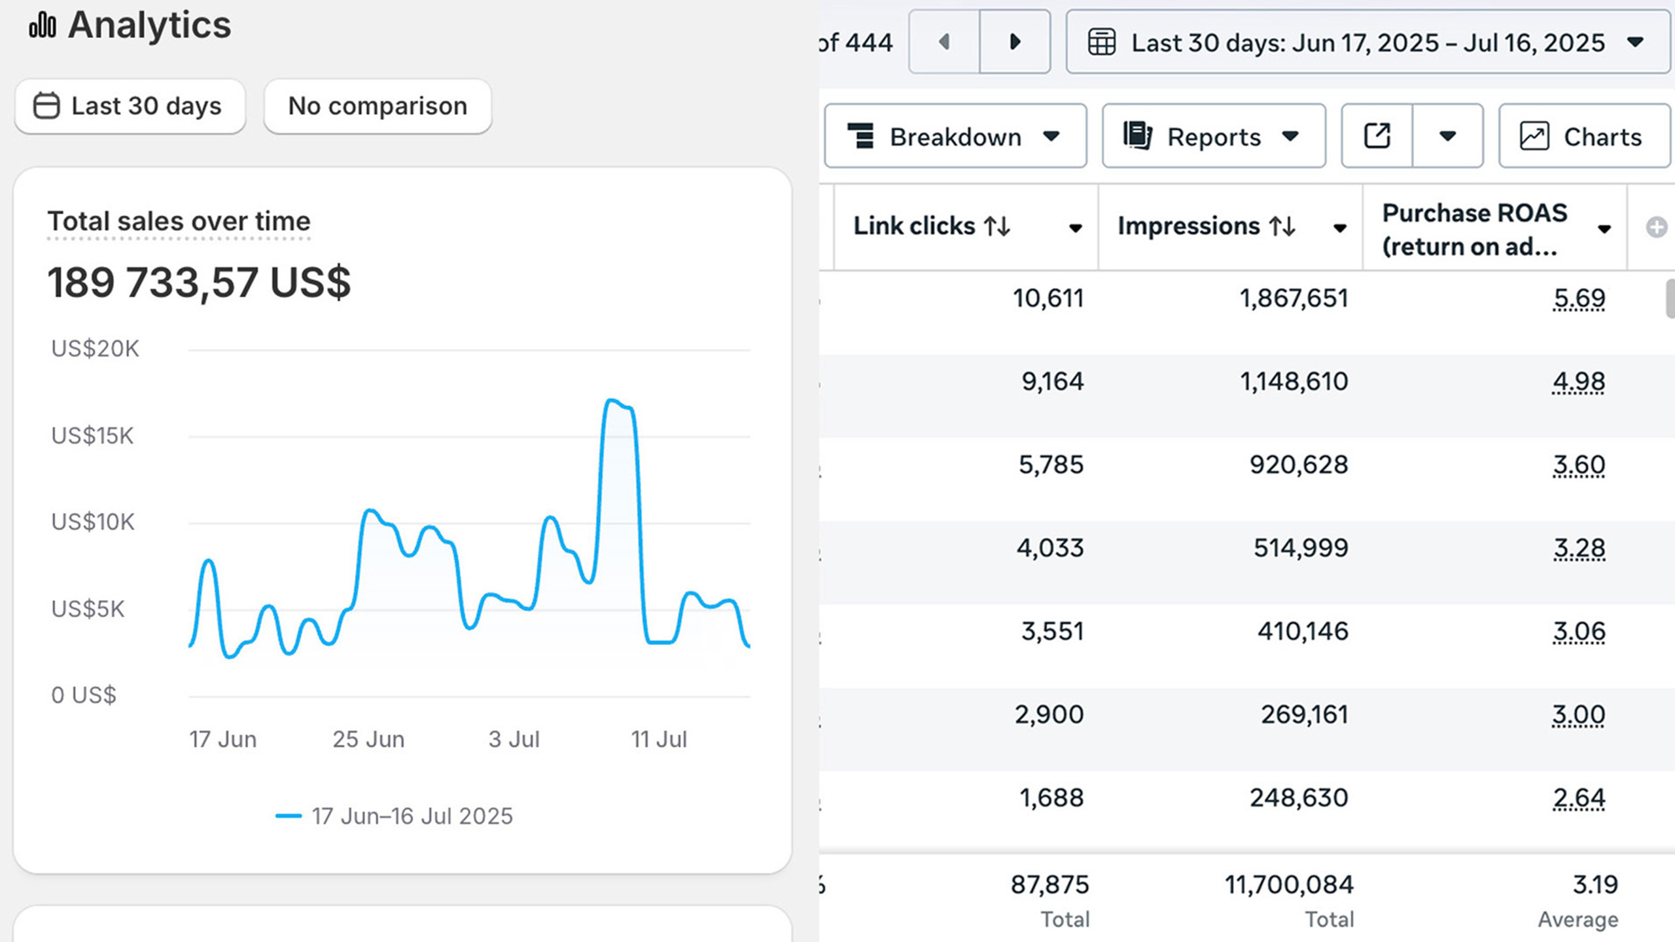This screenshot has width=1675, height=942.
Task: Add a column with plus icon
Action: pyautogui.click(x=1657, y=228)
